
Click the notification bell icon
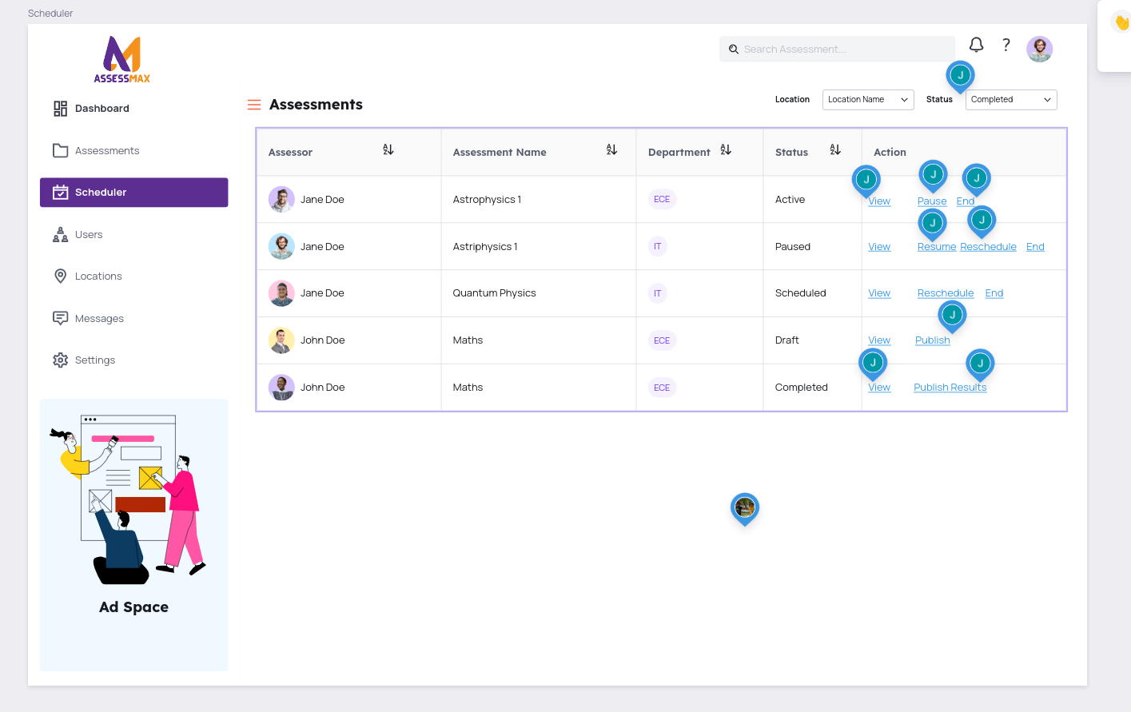[976, 45]
